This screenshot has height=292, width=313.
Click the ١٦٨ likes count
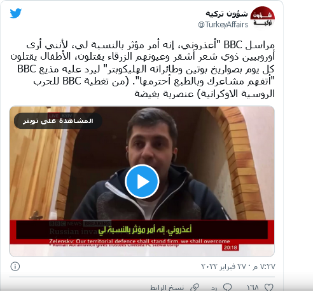(x=253, y=288)
